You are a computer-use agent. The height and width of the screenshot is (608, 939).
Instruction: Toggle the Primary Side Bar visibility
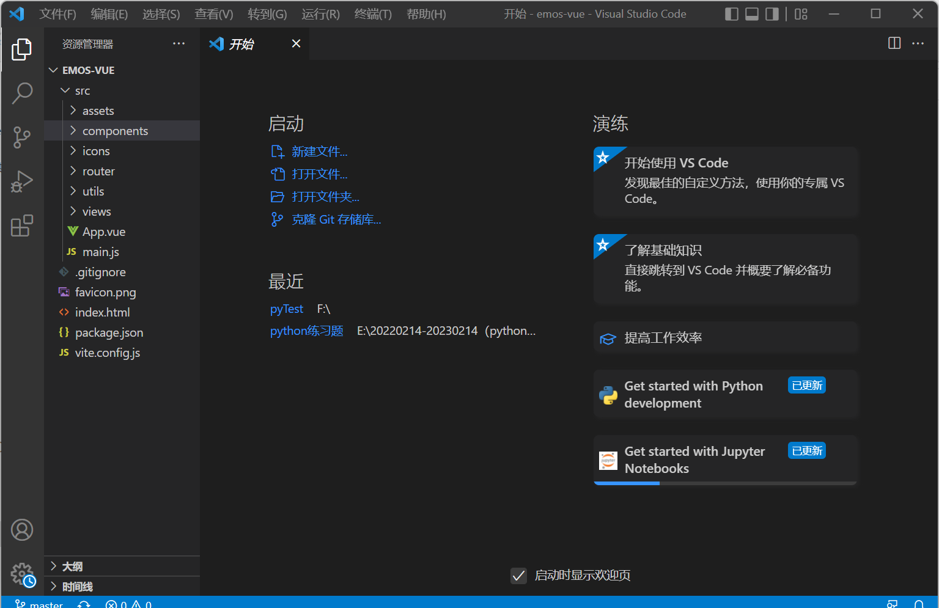[x=732, y=14]
